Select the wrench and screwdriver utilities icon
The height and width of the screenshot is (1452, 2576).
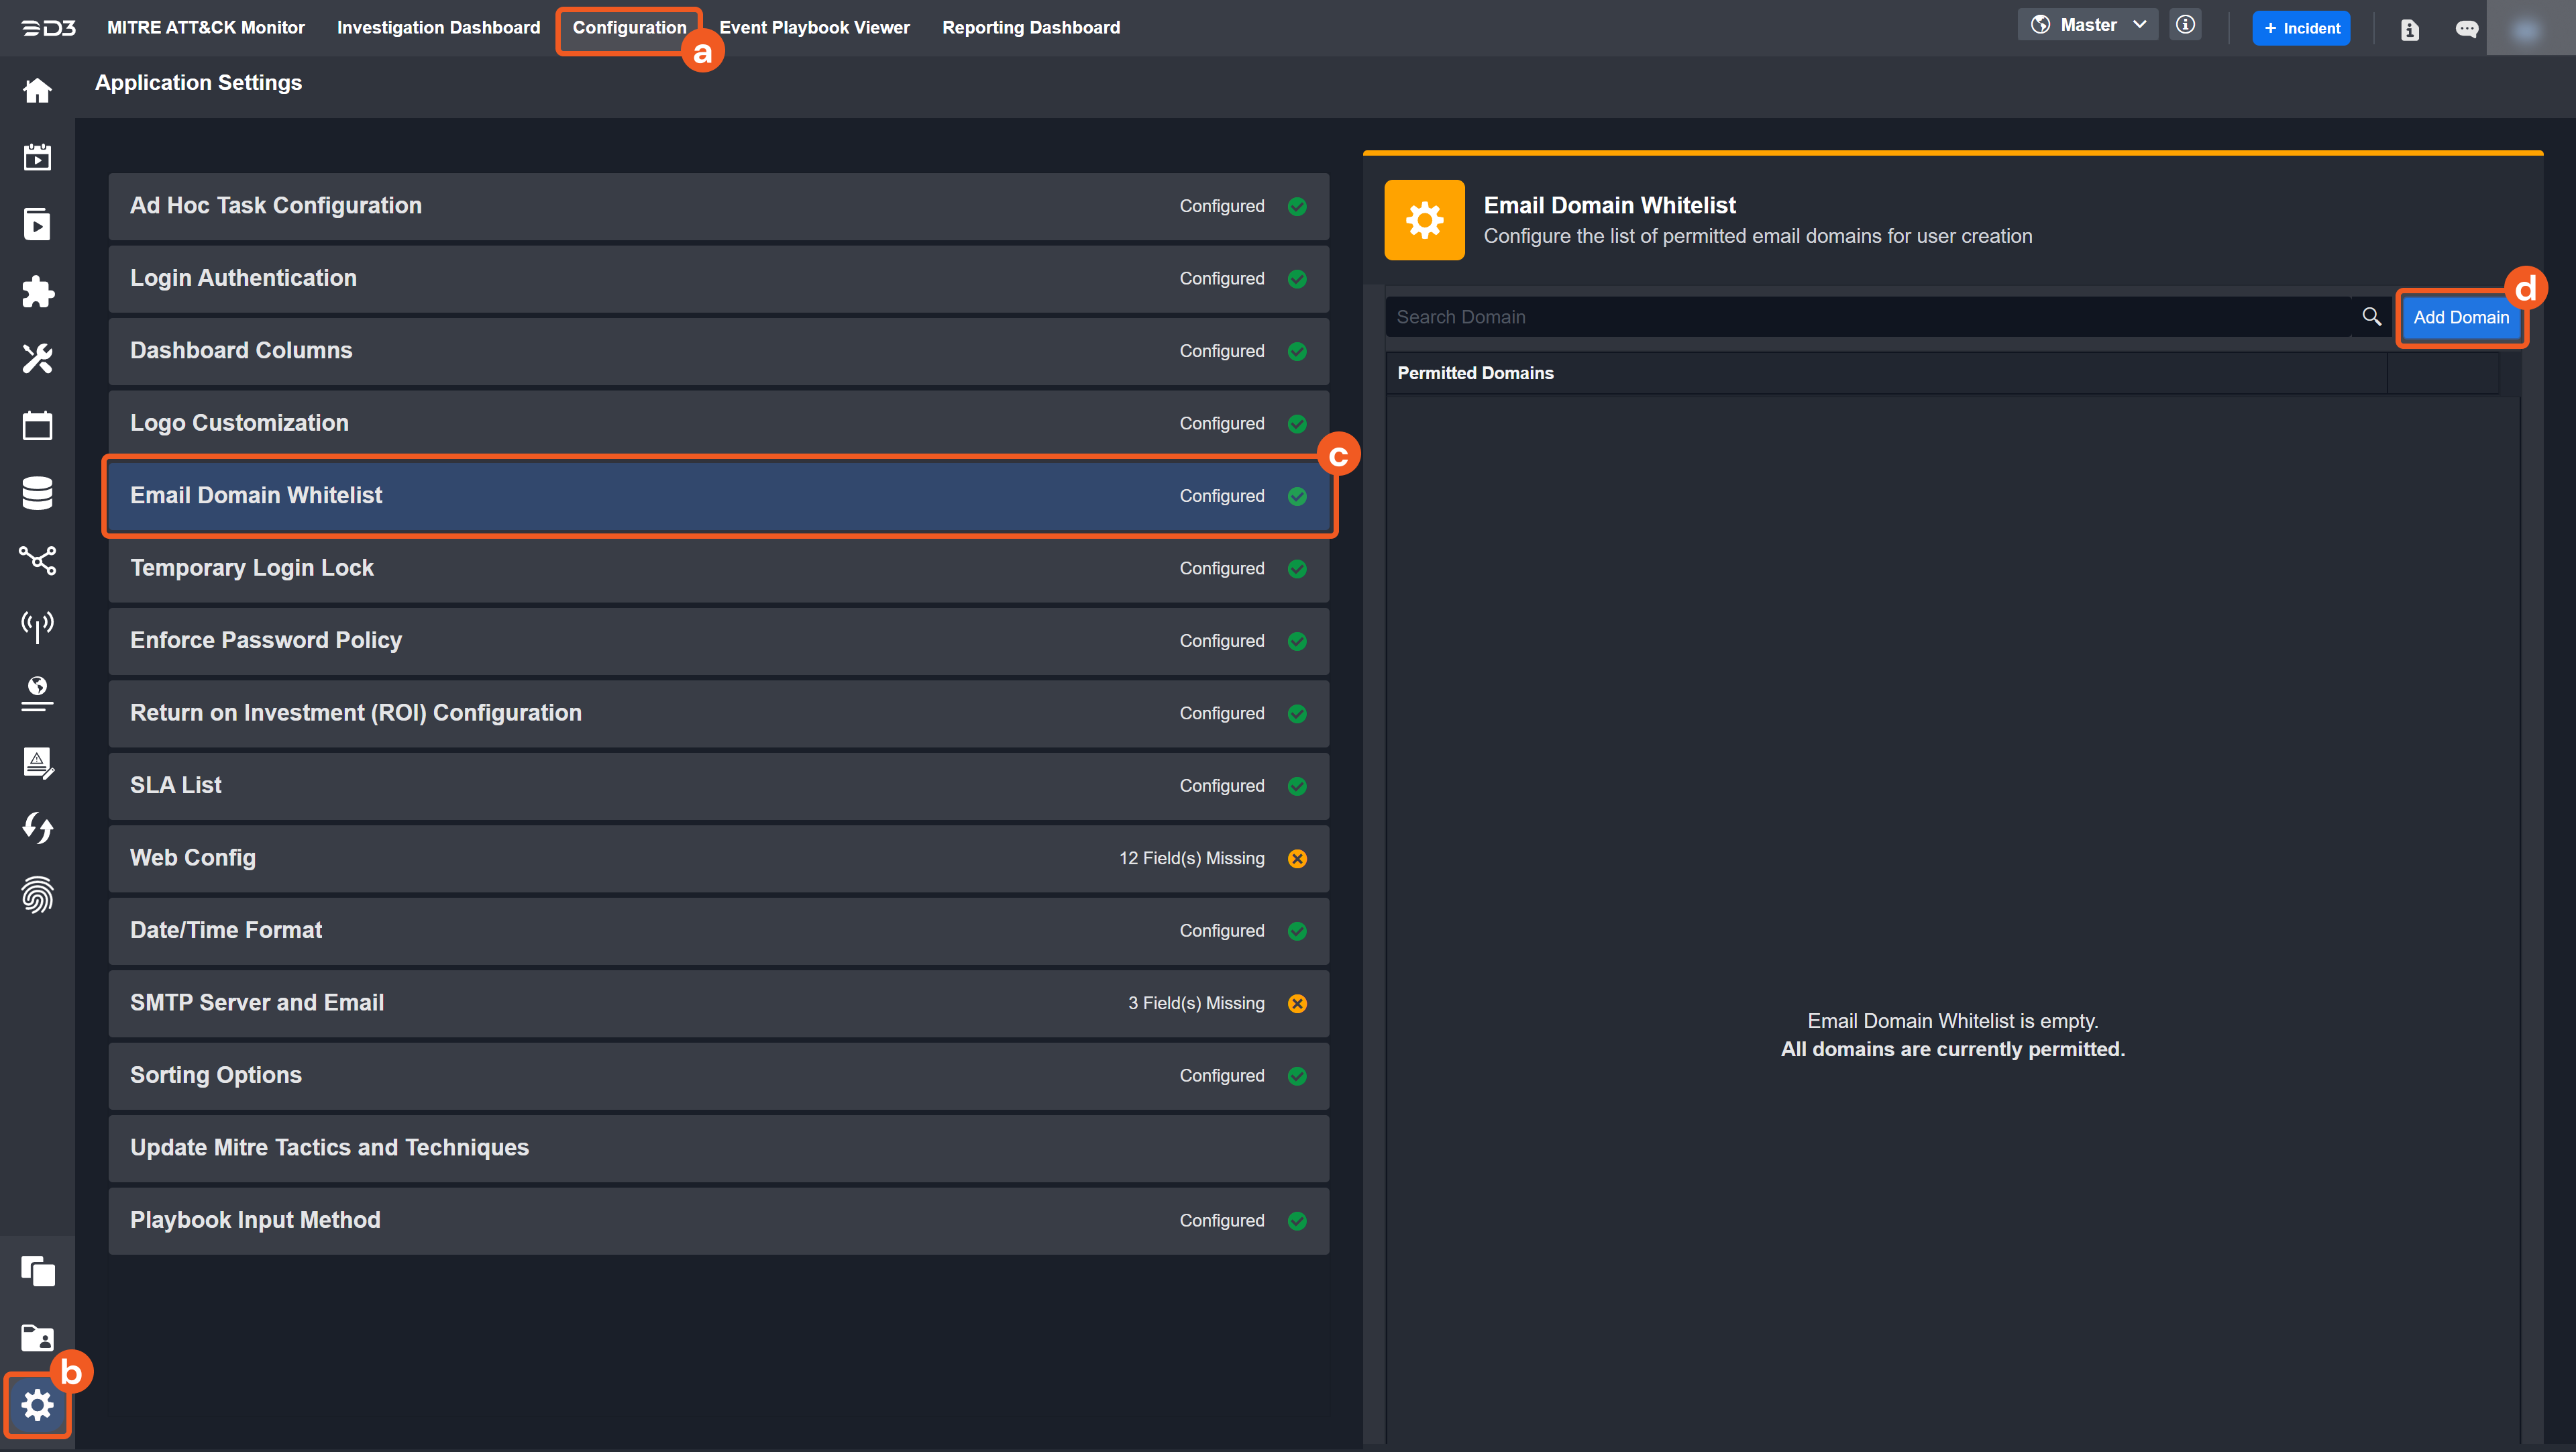pos(37,358)
